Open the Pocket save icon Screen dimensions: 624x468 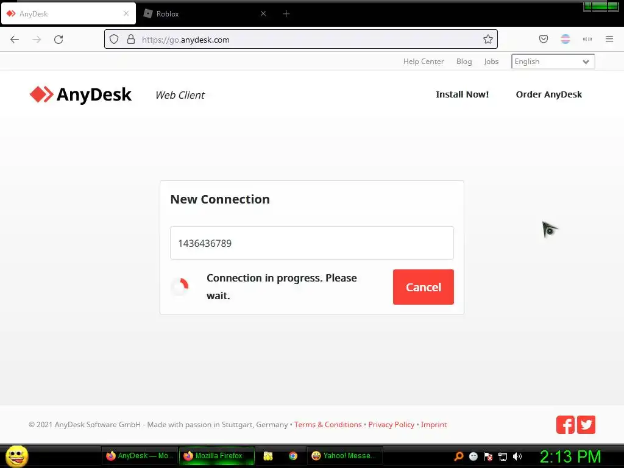[543, 39]
